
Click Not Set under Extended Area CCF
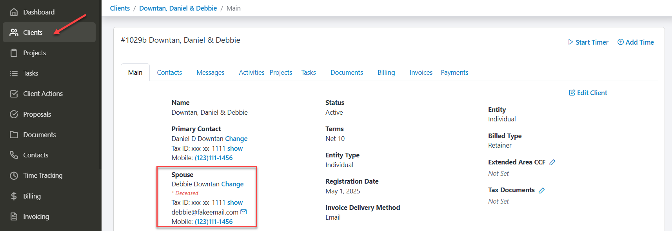point(498,173)
